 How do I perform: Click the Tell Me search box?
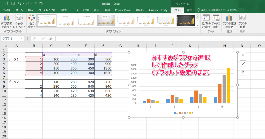click(219, 10)
